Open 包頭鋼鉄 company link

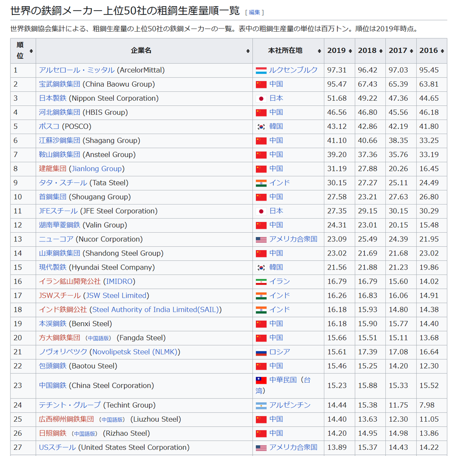[53, 366]
